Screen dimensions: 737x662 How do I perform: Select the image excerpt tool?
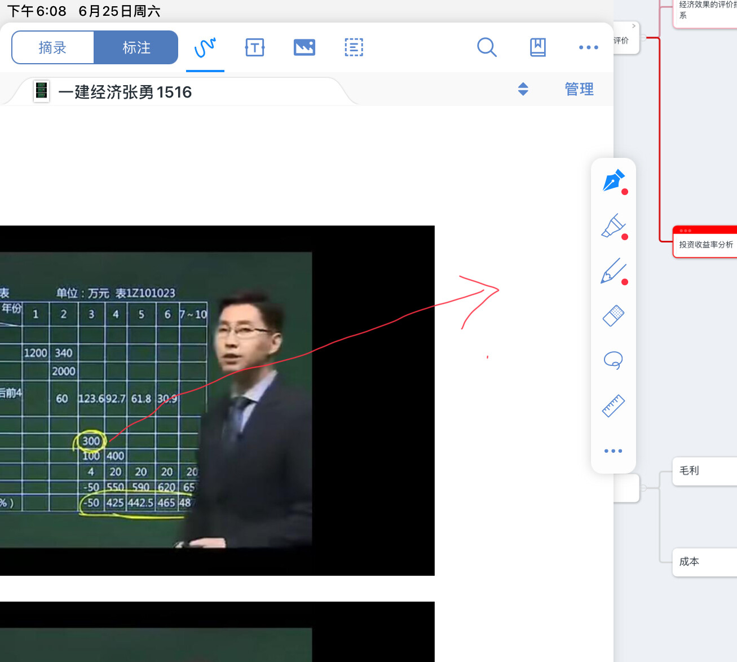(304, 47)
